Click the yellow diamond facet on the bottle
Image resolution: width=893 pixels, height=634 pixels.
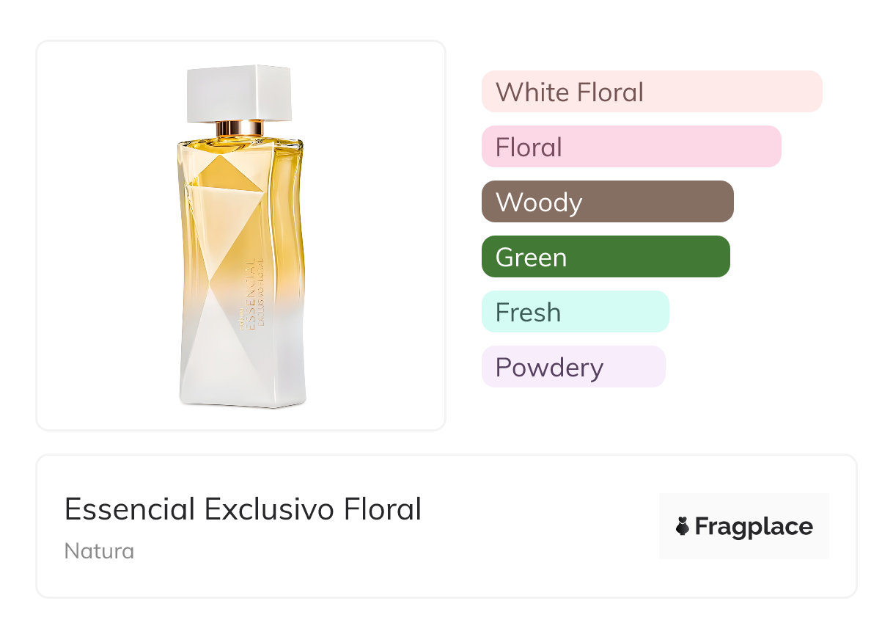[229, 175]
